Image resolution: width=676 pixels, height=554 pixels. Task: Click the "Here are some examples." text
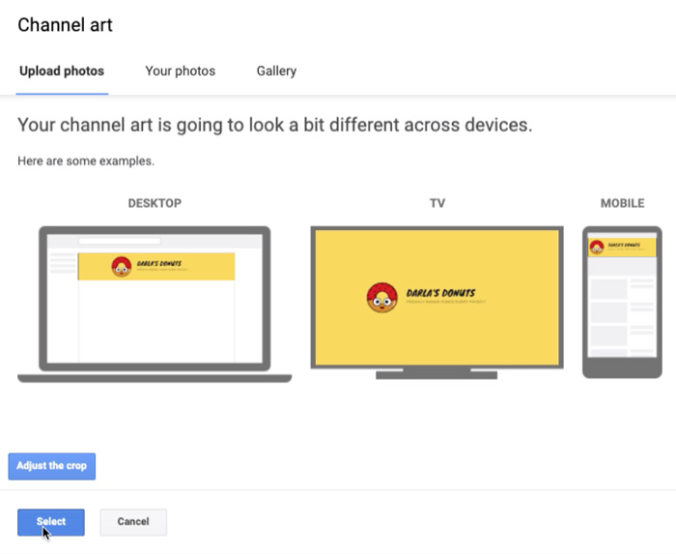(x=86, y=160)
